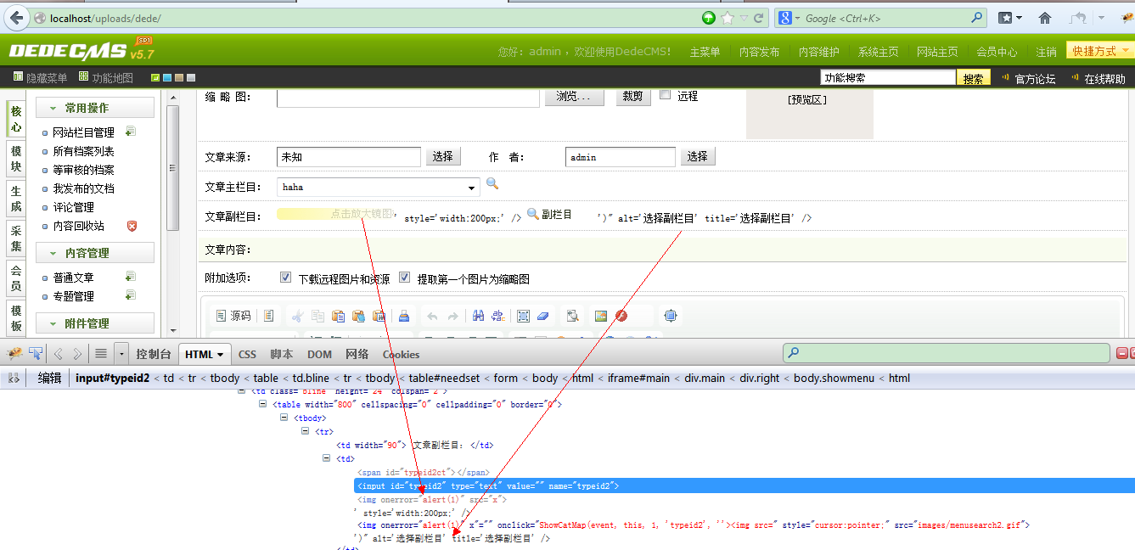Select the tan theme color square
Viewport: 1135px width, 550px height.
179,78
